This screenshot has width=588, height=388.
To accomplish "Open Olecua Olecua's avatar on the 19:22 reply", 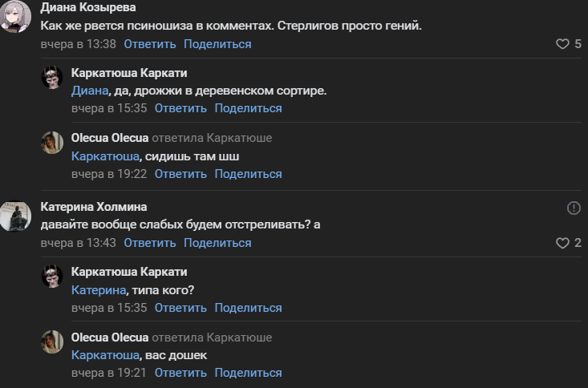I will [52, 144].
